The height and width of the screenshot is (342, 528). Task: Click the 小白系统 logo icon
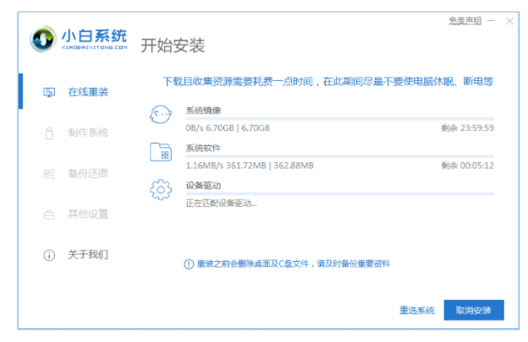(43, 40)
